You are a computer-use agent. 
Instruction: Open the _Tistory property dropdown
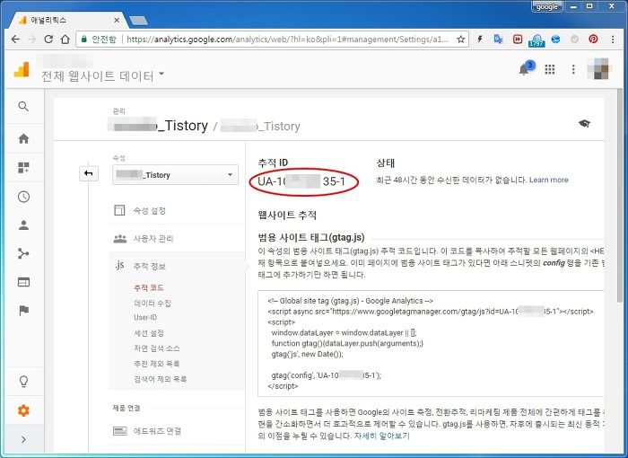(176, 175)
